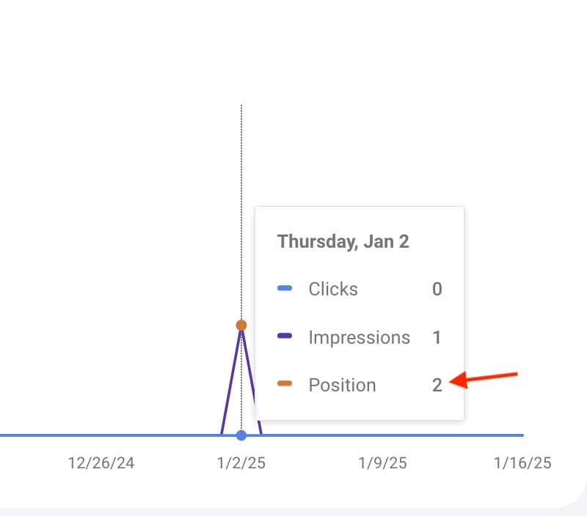587x516 pixels.
Task: Click the Position value 2 in tooltip
Action: [x=437, y=385]
